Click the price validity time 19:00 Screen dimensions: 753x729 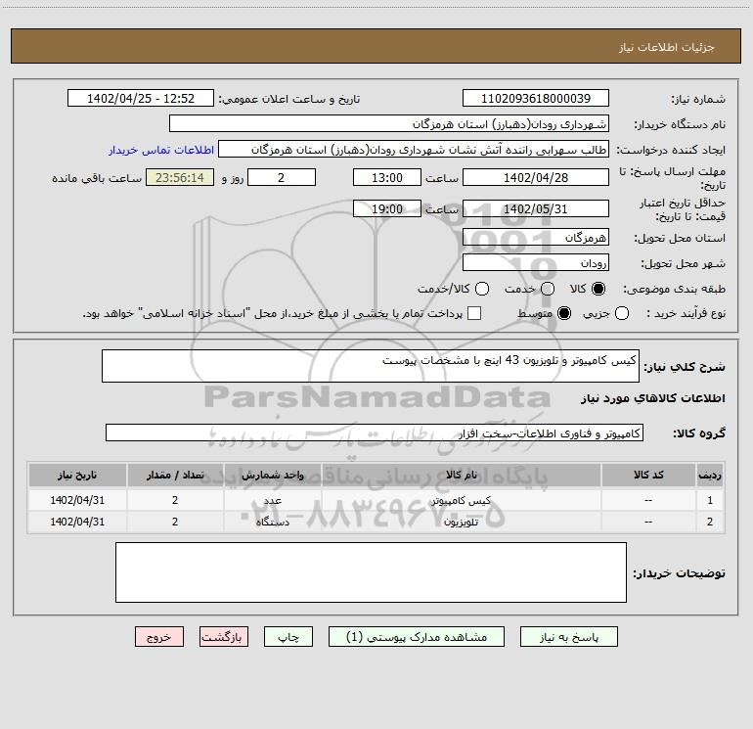click(x=387, y=208)
